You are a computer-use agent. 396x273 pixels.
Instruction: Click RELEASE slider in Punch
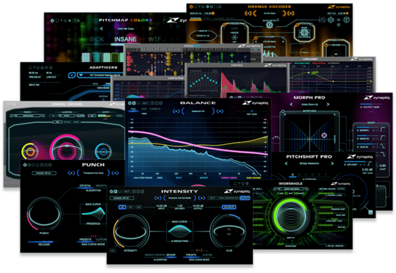[44, 242]
